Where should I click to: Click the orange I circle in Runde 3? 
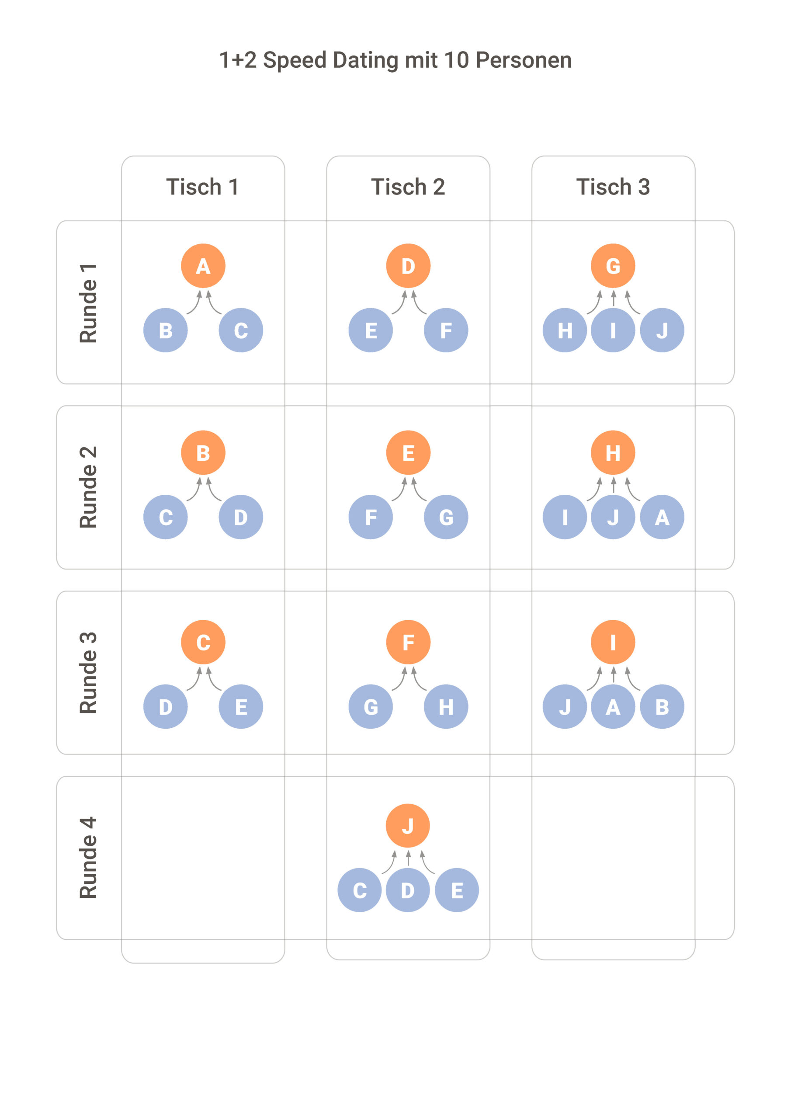coord(613,642)
